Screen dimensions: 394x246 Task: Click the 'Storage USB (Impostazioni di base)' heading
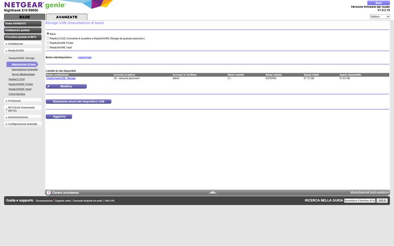(x=75, y=23)
